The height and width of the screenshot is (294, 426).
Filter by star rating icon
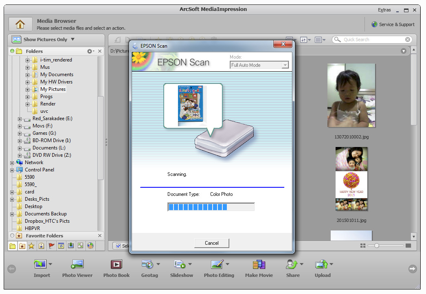pyautogui.click(x=31, y=246)
